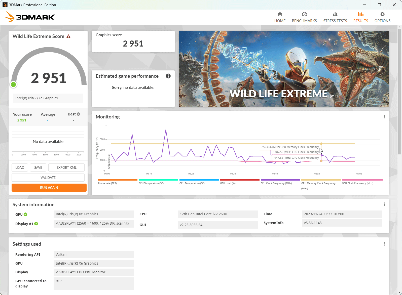Viewport: 402px width, 295px height.
Task: Go to the HOME tab
Action: coord(280,17)
